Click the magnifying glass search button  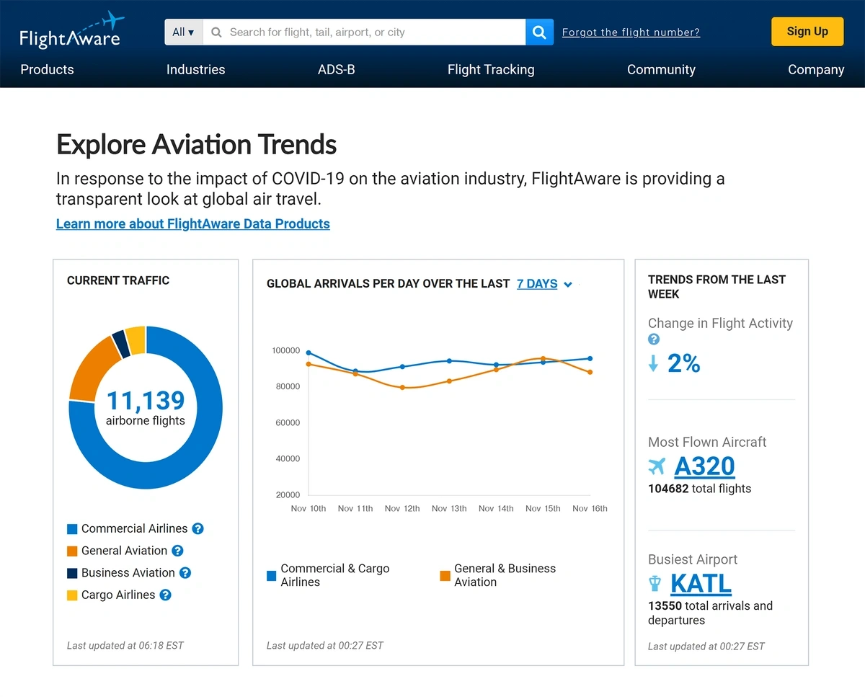pos(539,32)
